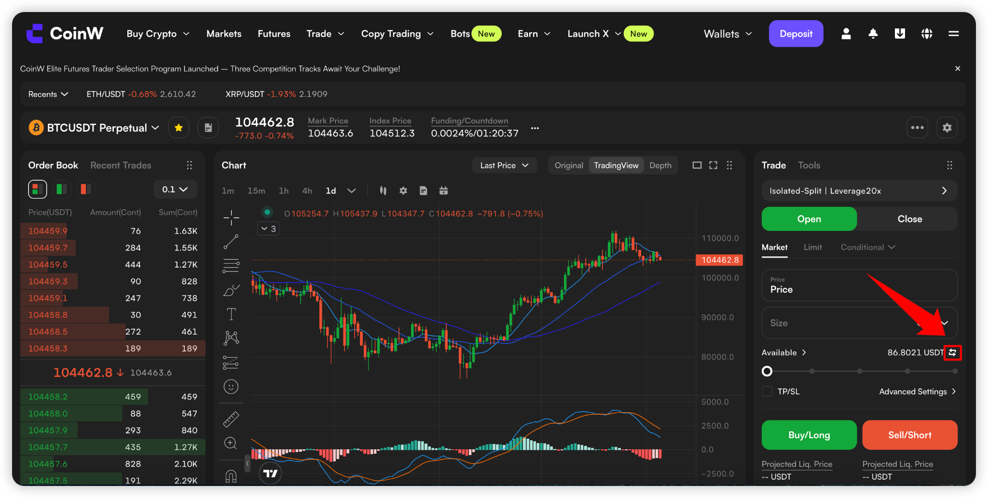
Task: Open the 0.1 price precision dropdown
Action: tap(175, 189)
